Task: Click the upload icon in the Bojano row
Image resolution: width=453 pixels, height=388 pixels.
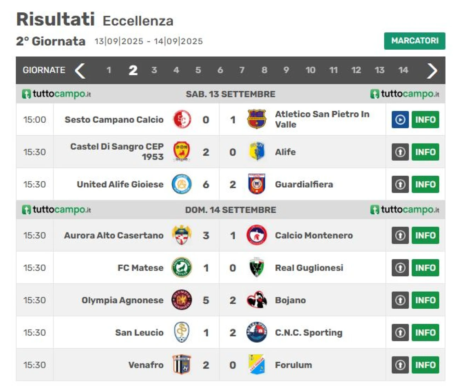Action: tap(400, 300)
